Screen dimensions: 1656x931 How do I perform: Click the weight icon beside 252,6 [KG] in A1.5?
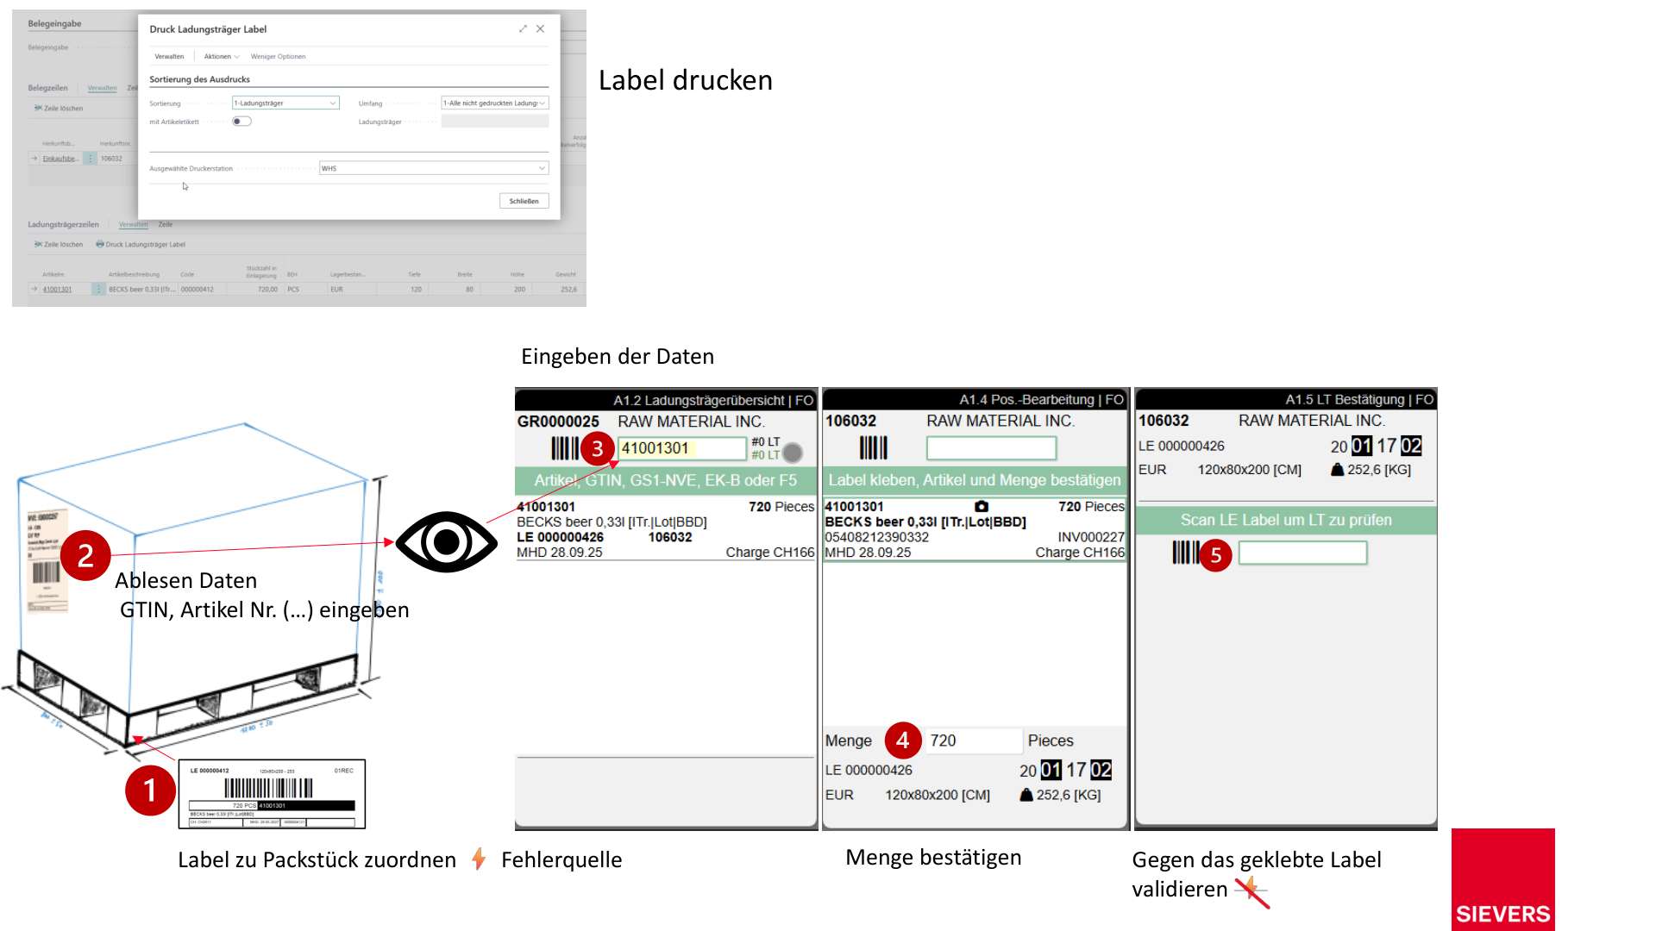tap(1338, 470)
